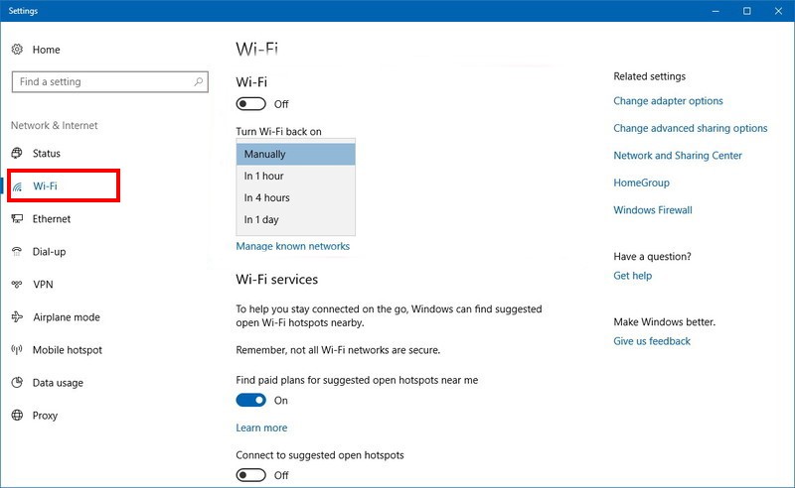
Task: Click Give us feedback link
Action: coord(652,341)
